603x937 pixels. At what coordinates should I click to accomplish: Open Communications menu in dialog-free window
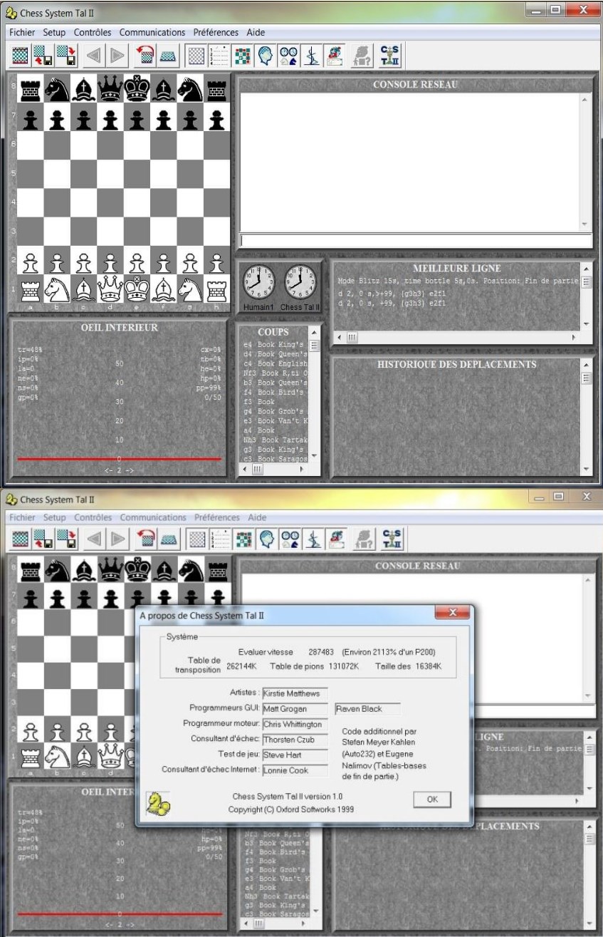click(x=152, y=32)
